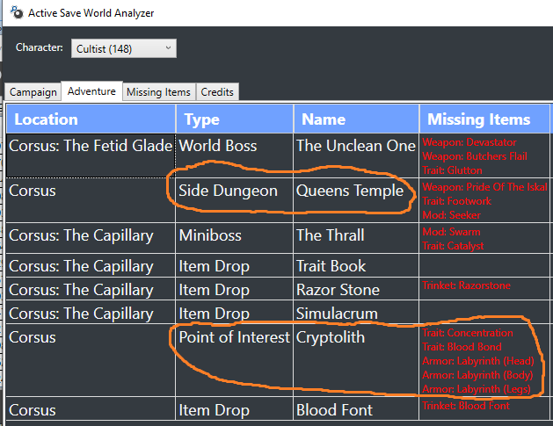The height and width of the screenshot is (426, 553).
Task: Click the Name column header
Action: 356,119
